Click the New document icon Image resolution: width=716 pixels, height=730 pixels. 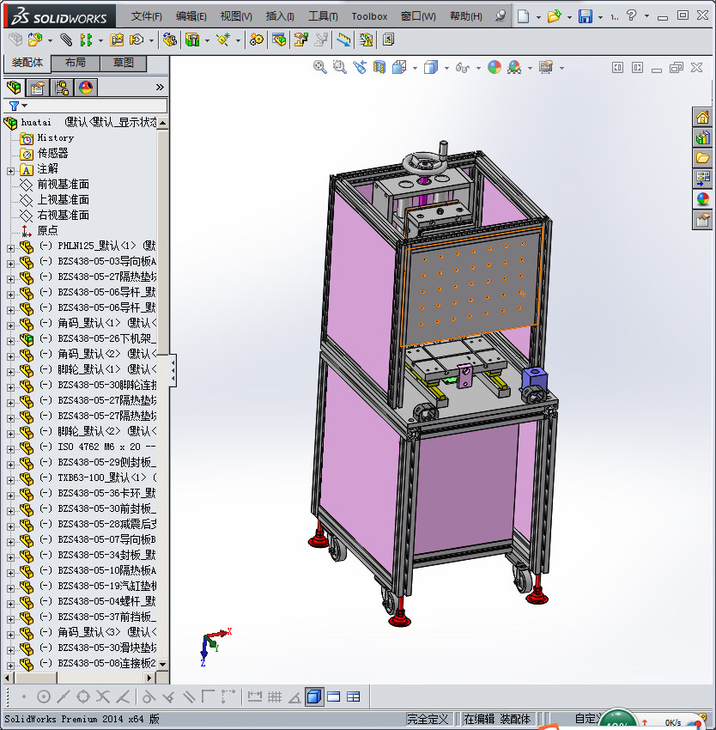pyautogui.click(x=524, y=16)
